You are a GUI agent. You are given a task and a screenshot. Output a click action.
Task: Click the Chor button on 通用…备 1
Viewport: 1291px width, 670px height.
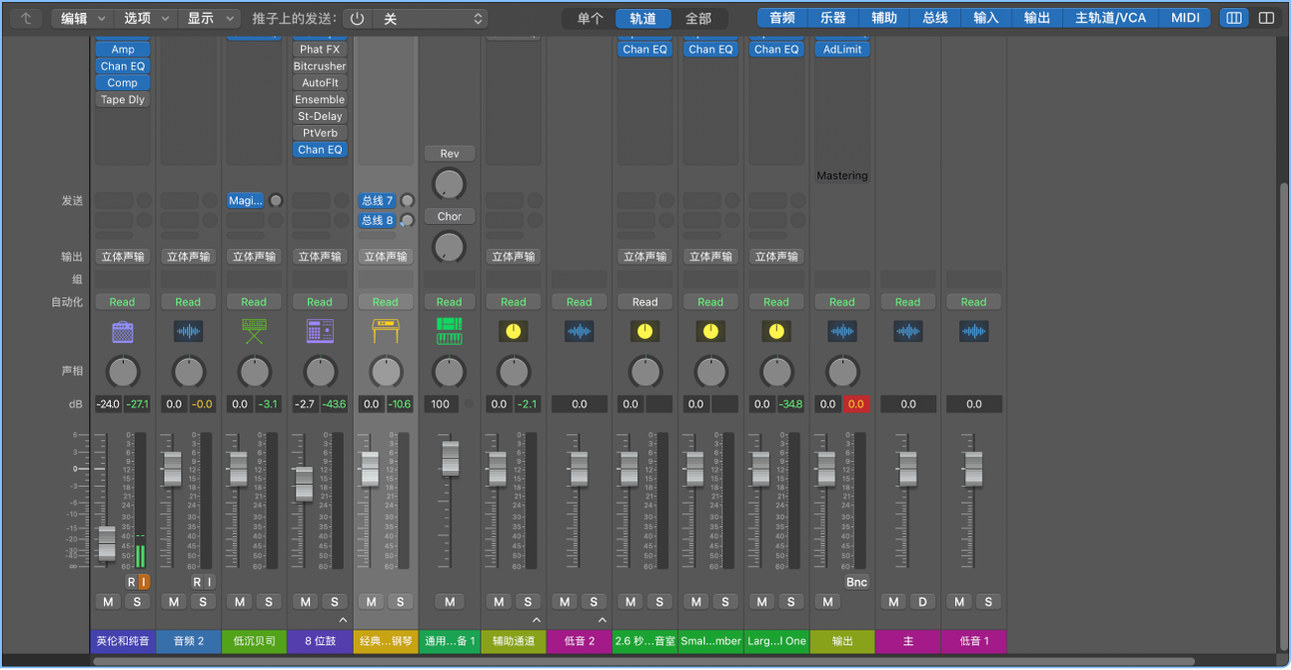tap(450, 216)
